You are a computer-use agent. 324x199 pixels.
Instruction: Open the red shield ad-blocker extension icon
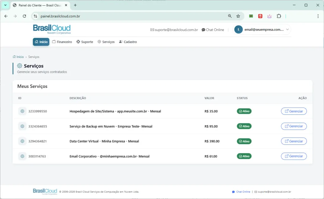point(260,16)
